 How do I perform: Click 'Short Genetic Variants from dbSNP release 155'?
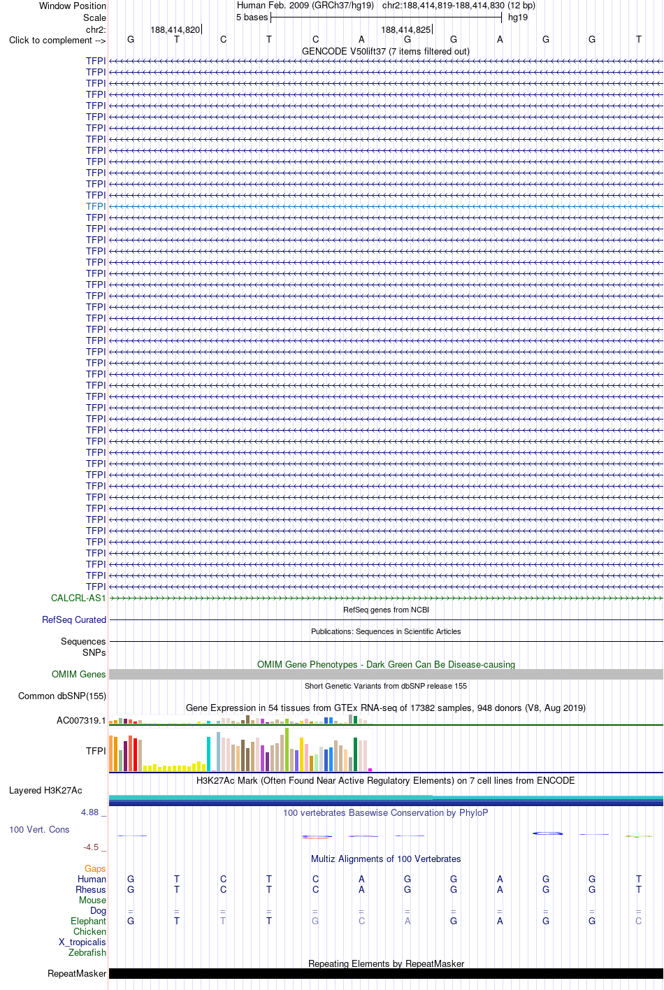[386, 686]
